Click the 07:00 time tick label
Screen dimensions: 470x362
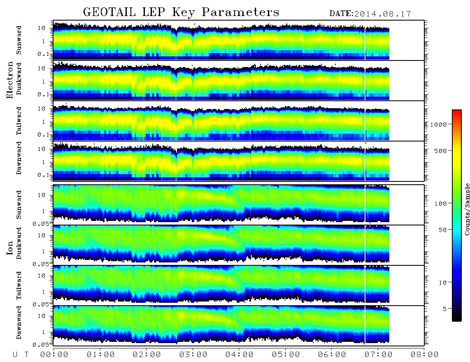[379, 355]
